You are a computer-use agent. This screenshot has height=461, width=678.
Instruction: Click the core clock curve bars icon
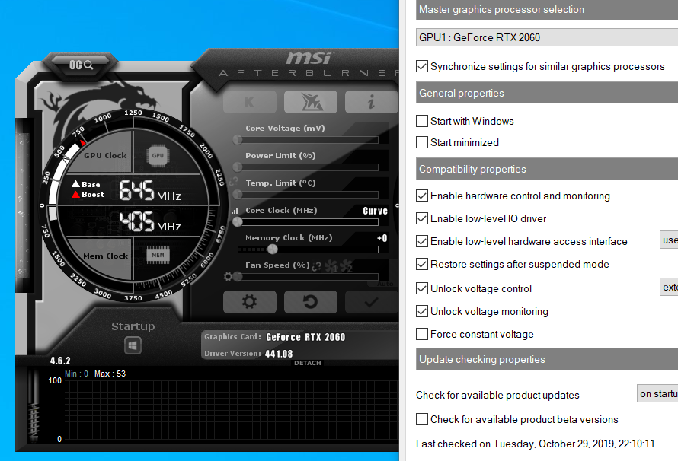[x=235, y=211]
